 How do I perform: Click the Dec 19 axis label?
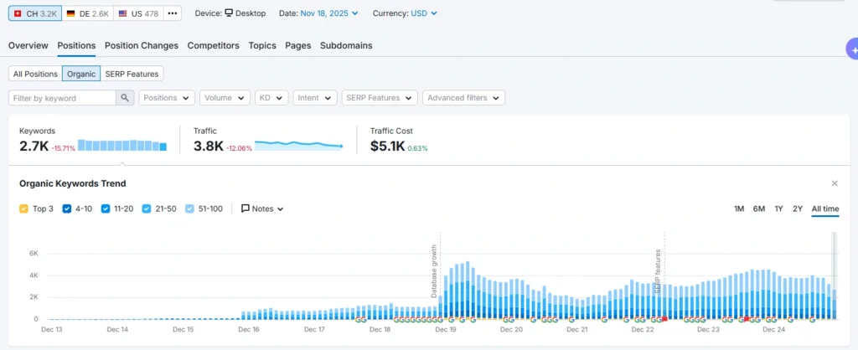pos(446,330)
